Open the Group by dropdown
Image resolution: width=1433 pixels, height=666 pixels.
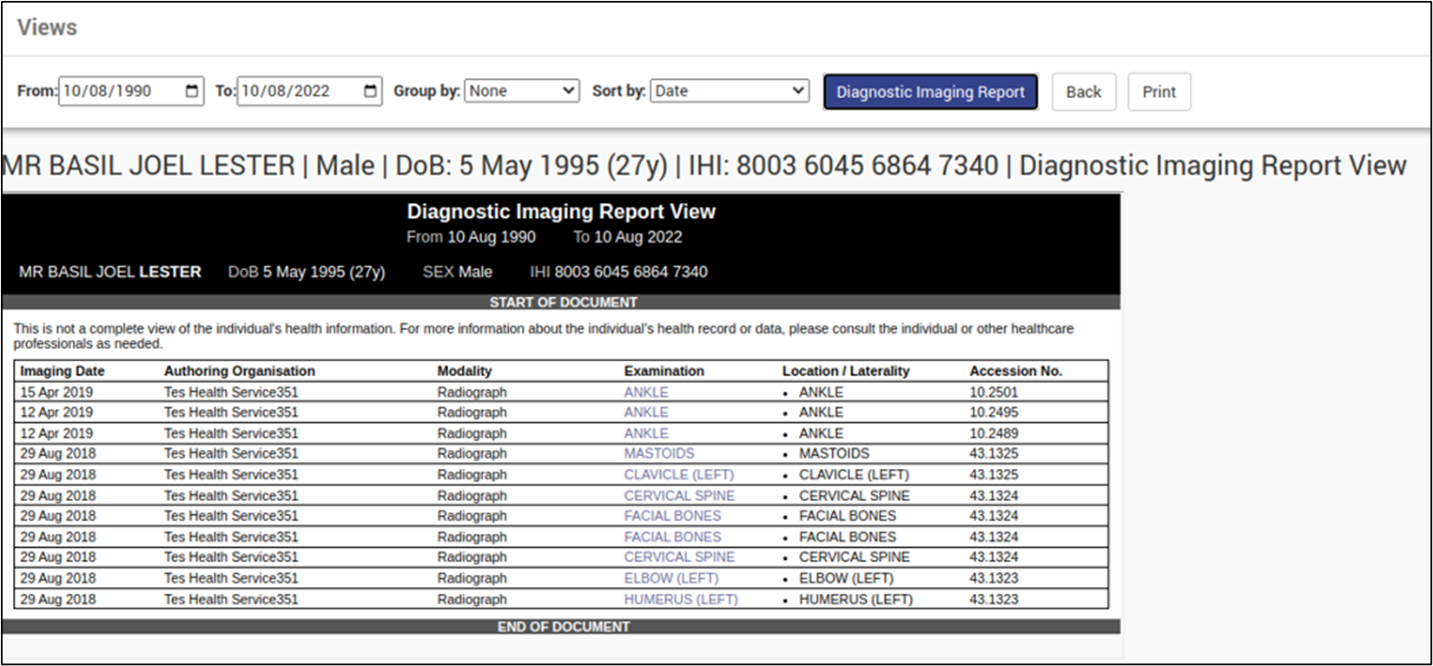(522, 90)
